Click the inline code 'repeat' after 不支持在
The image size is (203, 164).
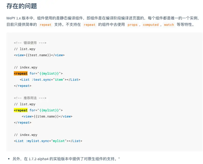click(89, 25)
